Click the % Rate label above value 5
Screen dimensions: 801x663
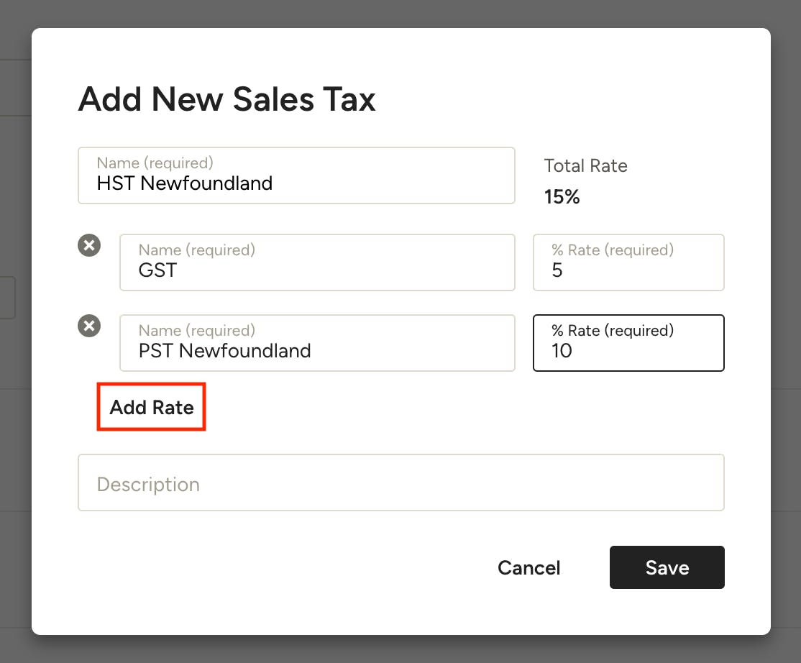[x=612, y=250]
